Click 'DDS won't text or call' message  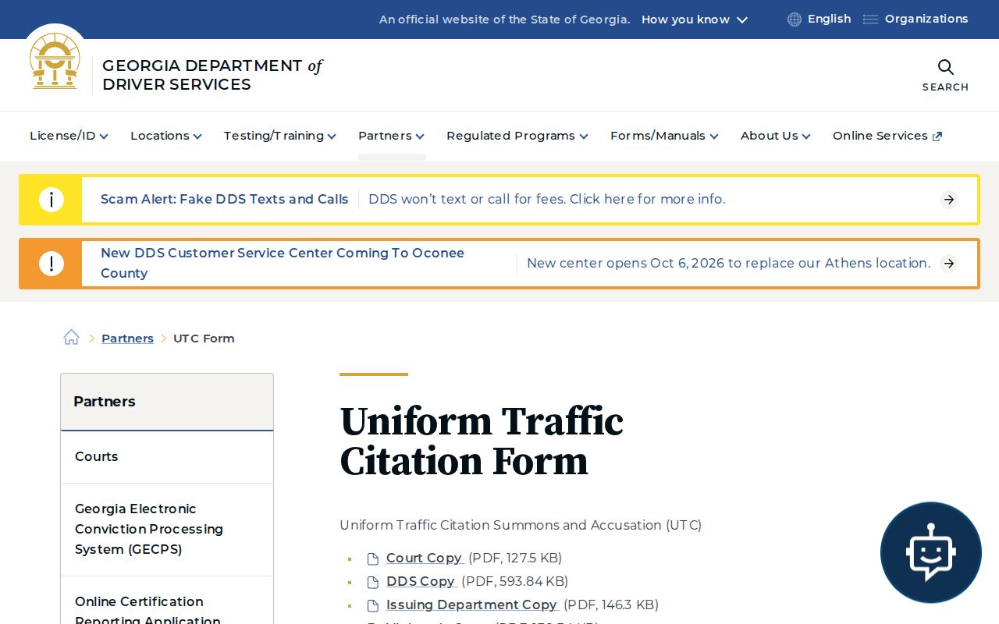(546, 199)
